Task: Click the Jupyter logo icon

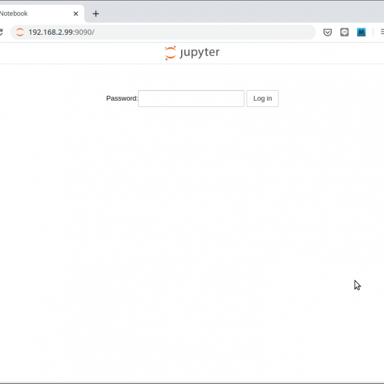Action: [x=170, y=53]
